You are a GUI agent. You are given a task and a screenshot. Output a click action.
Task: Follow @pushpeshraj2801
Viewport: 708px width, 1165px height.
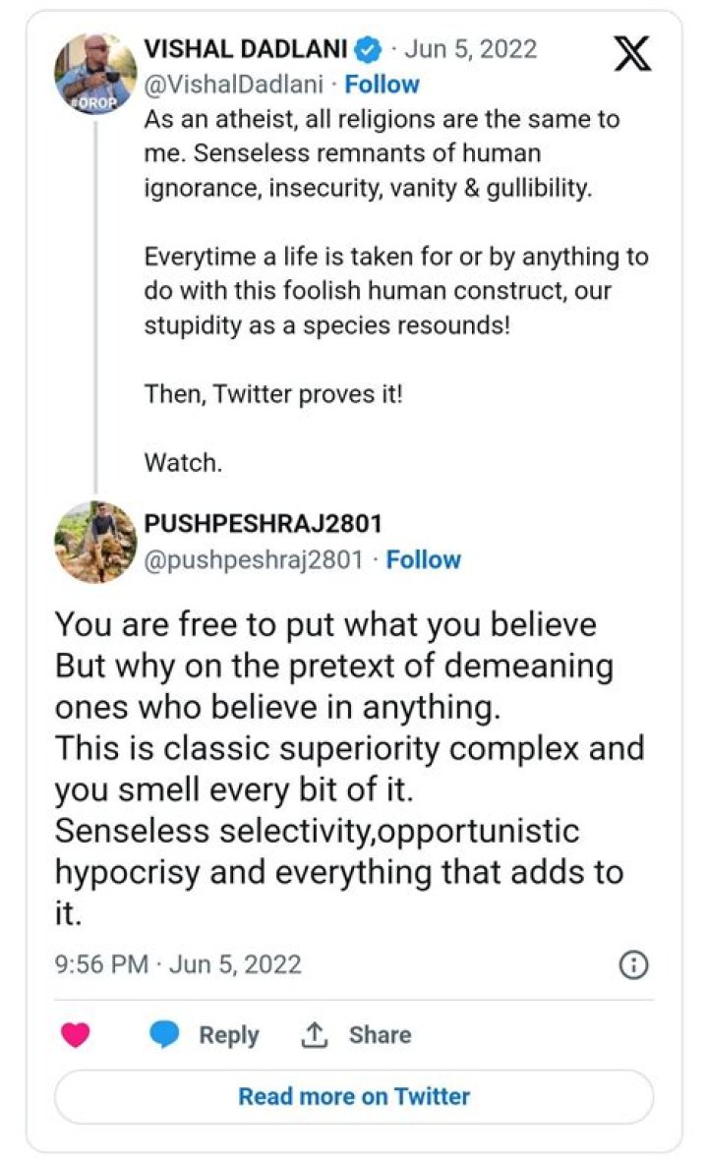coord(423,560)
